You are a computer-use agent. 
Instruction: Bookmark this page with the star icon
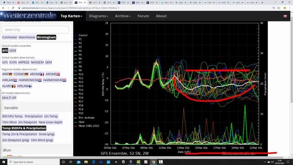point(279,8)
